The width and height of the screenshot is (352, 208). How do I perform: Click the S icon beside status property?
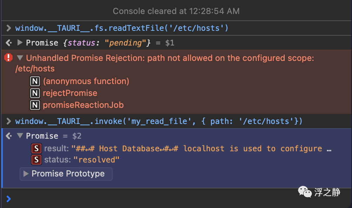[36, 160]
